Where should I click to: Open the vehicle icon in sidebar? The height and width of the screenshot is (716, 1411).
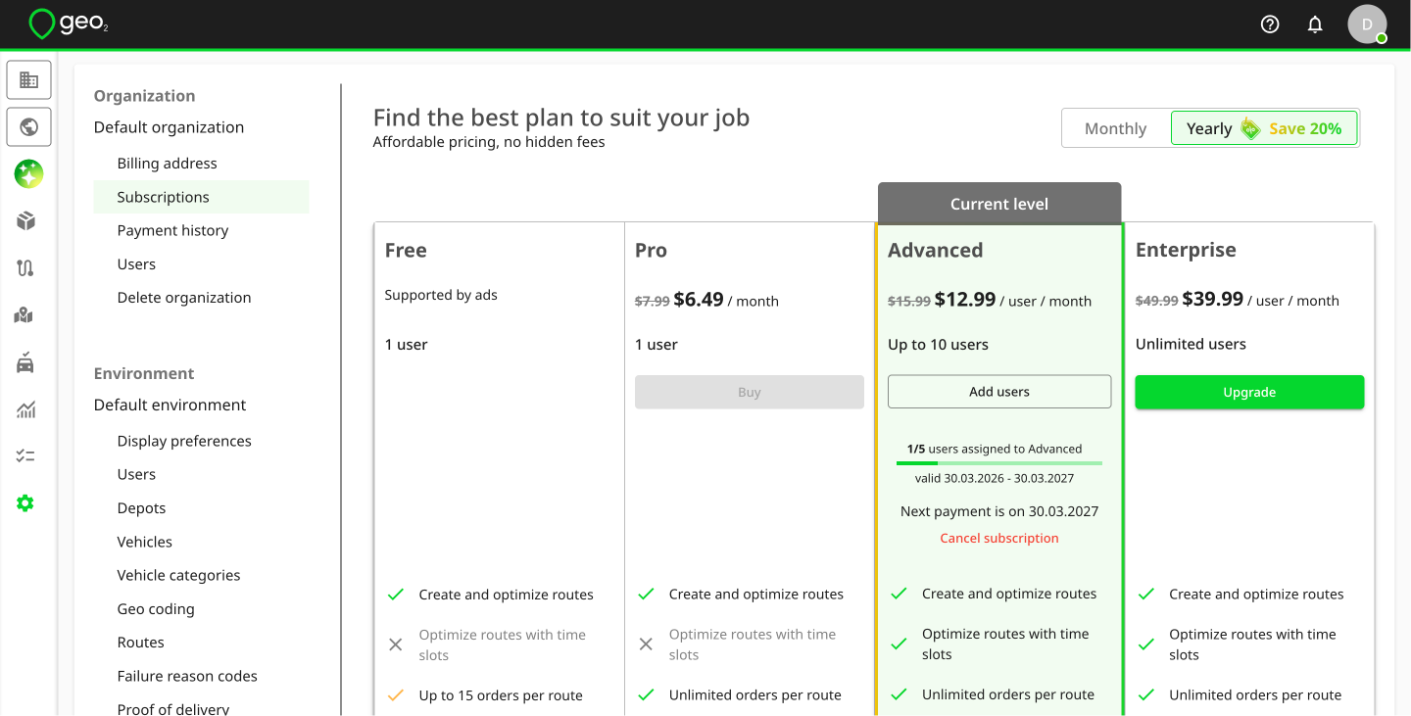(25, 362)
